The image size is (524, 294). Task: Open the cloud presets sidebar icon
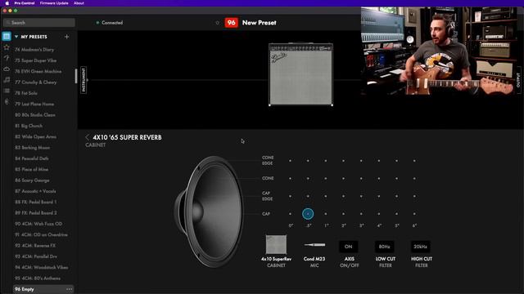[7, 69]
